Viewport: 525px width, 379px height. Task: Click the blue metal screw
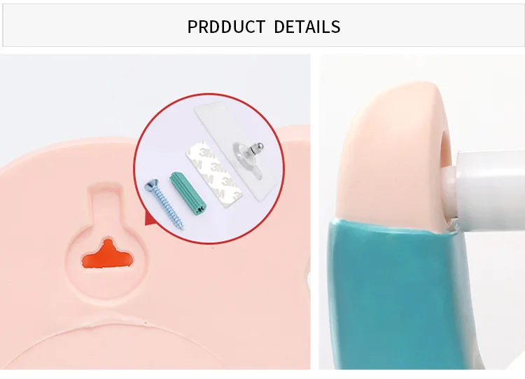[164, 204]
